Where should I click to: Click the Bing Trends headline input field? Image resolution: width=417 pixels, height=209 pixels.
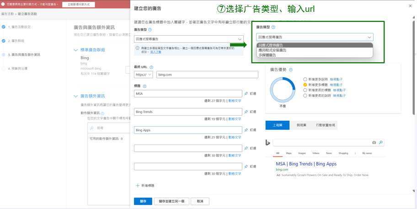tap(188, 112)
